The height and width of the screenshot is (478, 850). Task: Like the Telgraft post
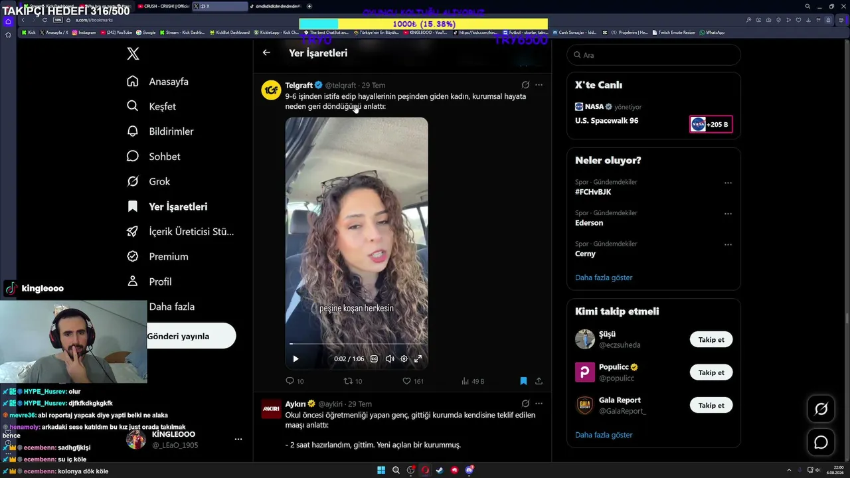pyautogui.click(x=413, y=381)
